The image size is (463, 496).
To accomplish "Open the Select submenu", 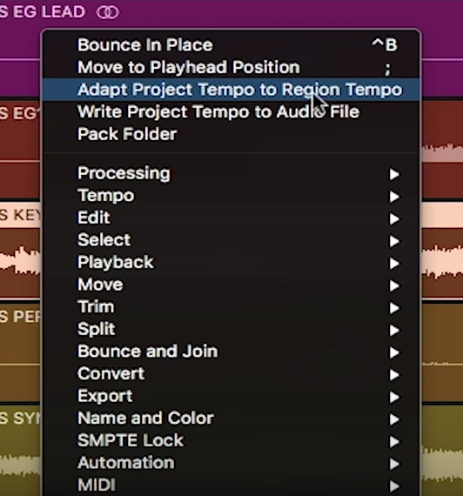I will click(231, 240).
